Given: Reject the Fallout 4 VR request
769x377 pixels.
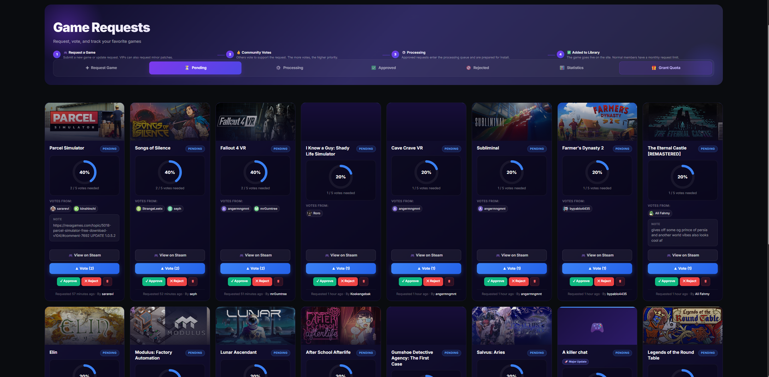Looking at the screenshot, I should 262,281.
